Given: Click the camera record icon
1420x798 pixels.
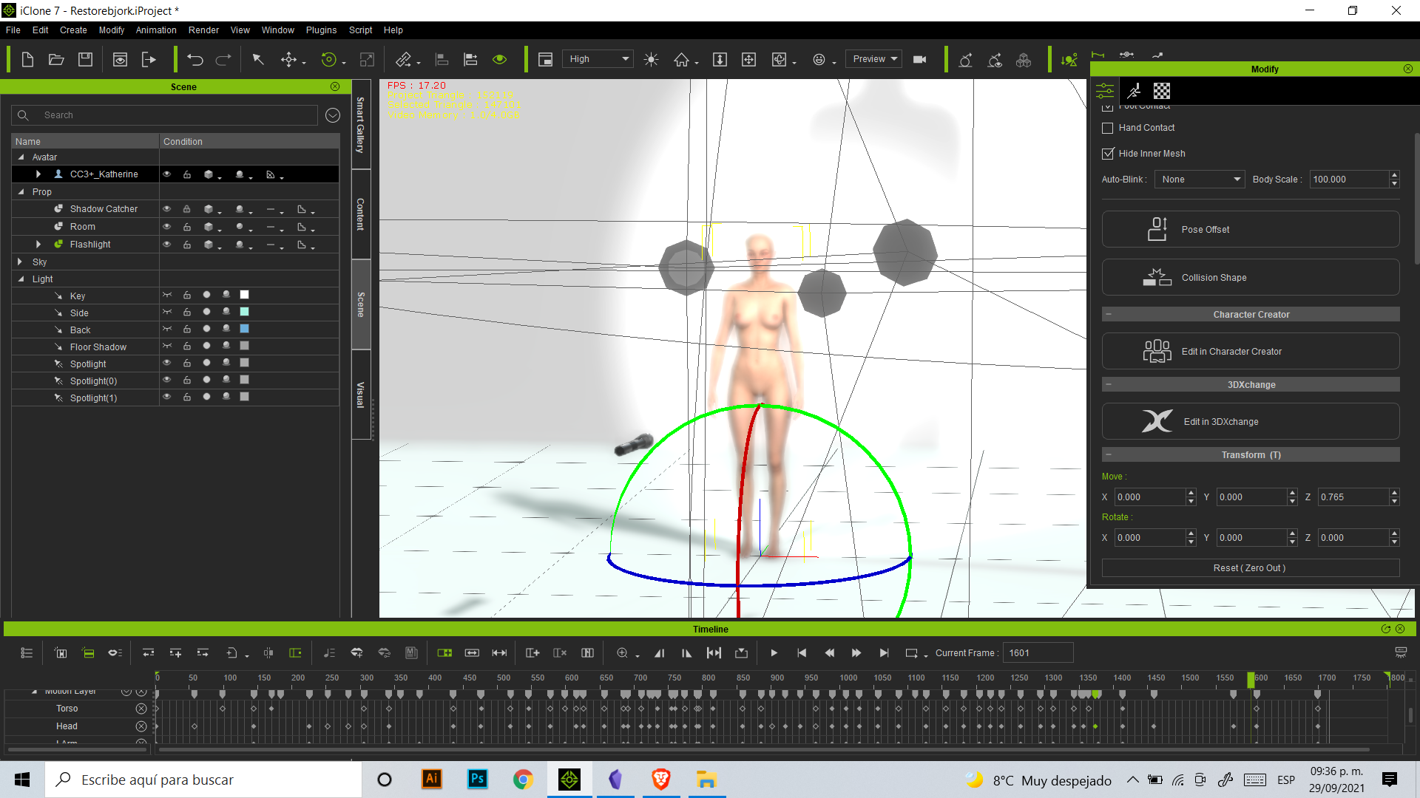Looking at the screenshot, I should tap(920, 60).
